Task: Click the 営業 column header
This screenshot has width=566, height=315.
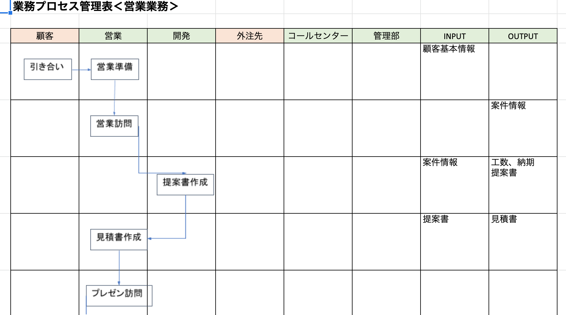Action: (113, 36)
